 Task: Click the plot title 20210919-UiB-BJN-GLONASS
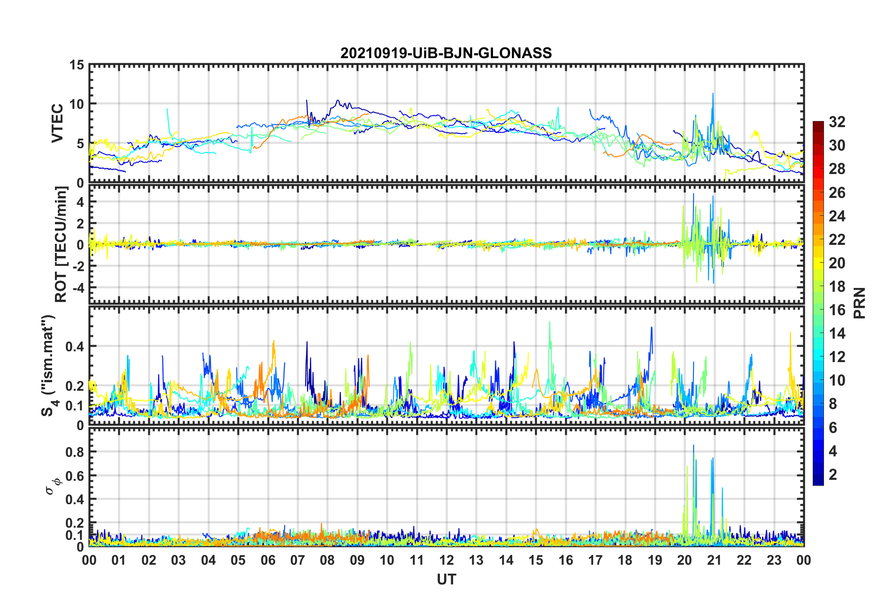446,53
